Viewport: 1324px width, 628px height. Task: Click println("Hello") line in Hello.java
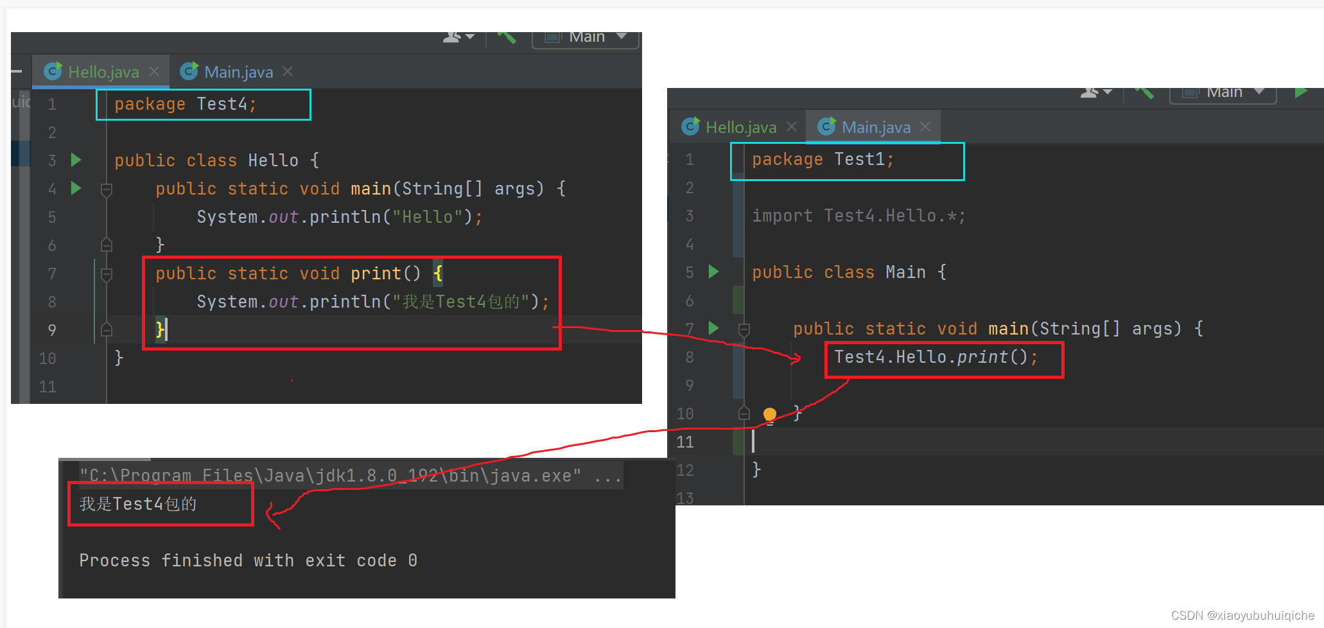[340, 217]
